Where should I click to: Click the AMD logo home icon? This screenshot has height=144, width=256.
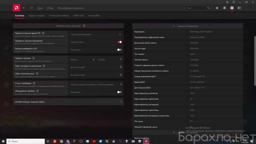tap(16, 8)
